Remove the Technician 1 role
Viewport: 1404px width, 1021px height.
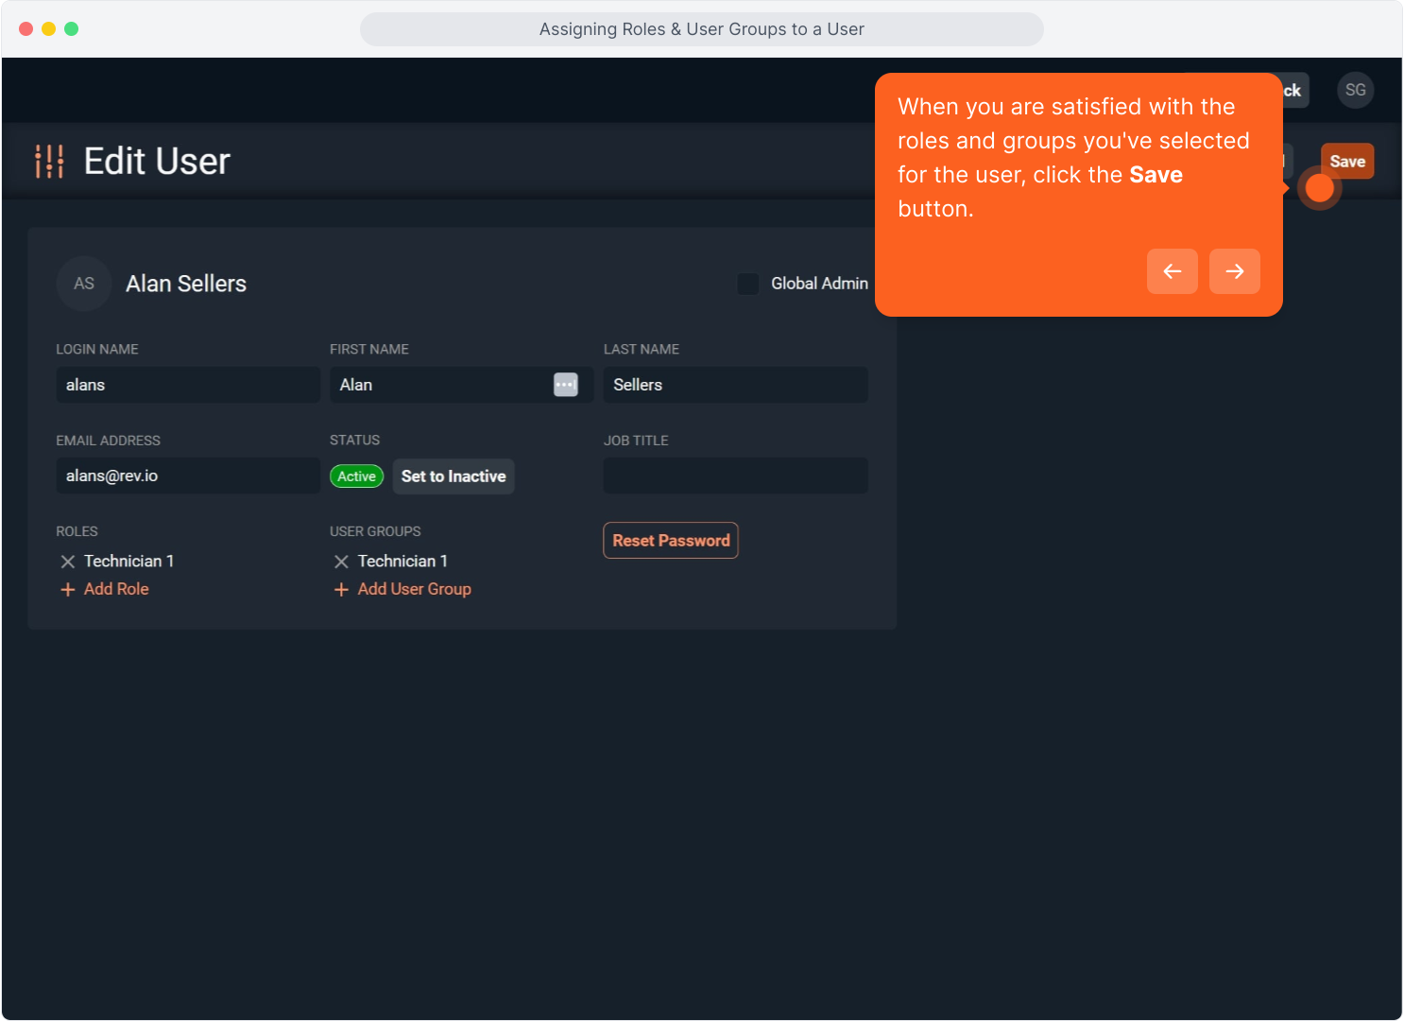click(x=68, y=562)
